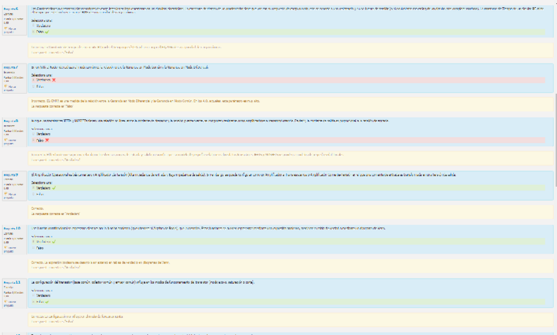Click green checkmark beside Verdadero in question 10
Viewport: 557px width, 335px height.
pos(54,242)
